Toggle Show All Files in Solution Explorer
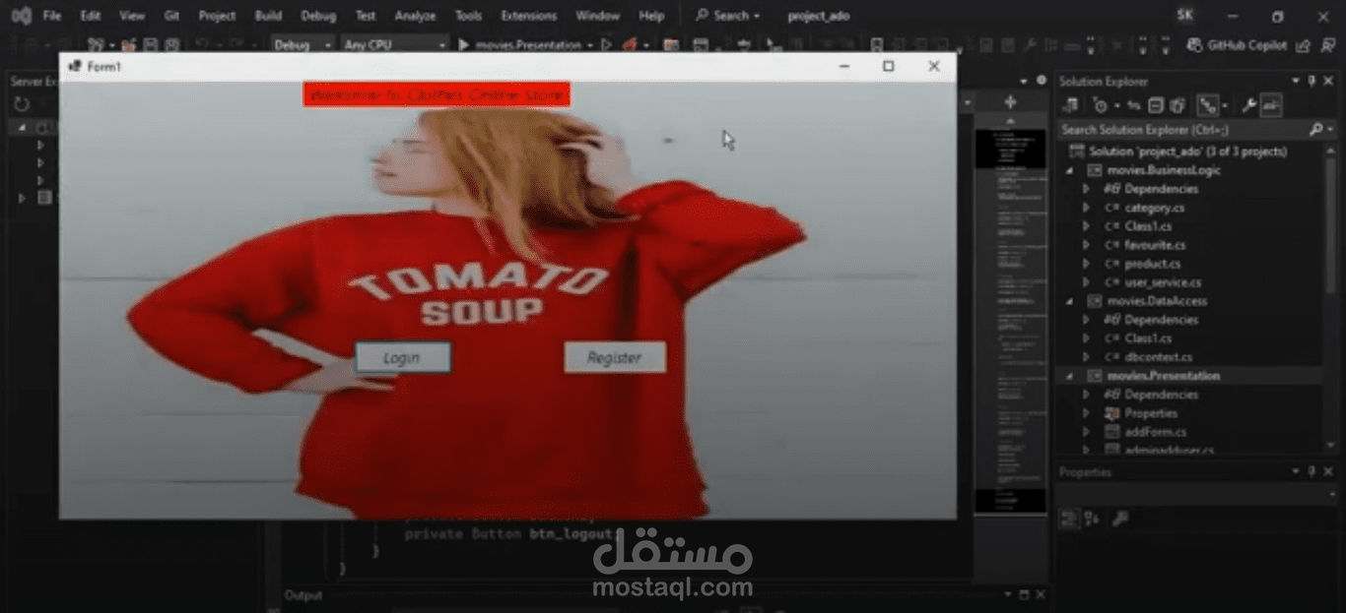This screenshot has width=1346, height=613. click(x=1178, y=105)
